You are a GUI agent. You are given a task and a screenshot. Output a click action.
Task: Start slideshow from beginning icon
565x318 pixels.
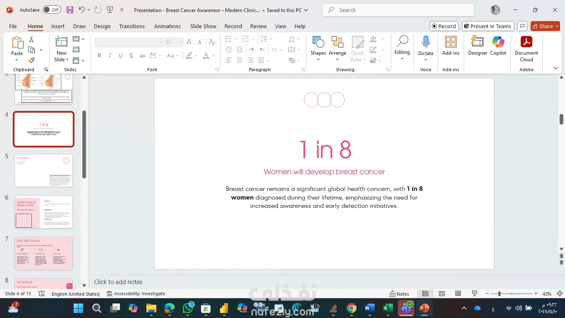tap(110, 10)
